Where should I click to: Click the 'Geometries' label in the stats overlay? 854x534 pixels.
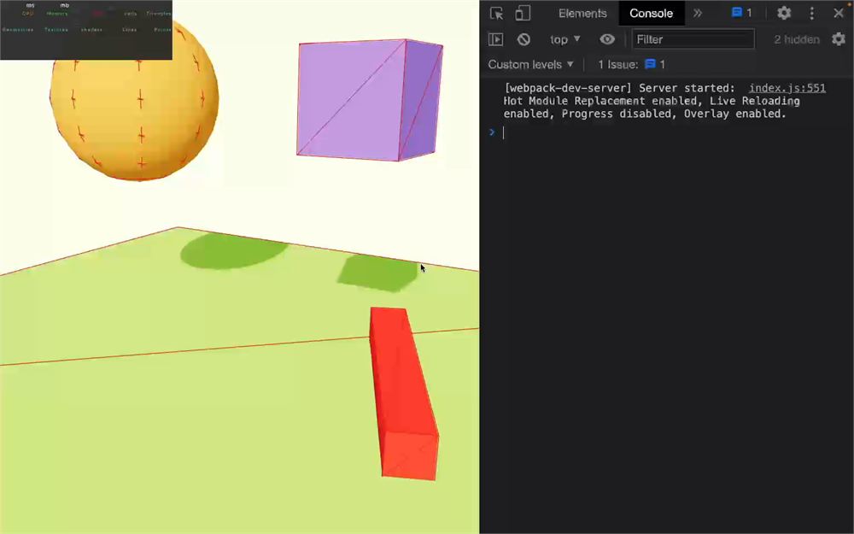point(18,29)
